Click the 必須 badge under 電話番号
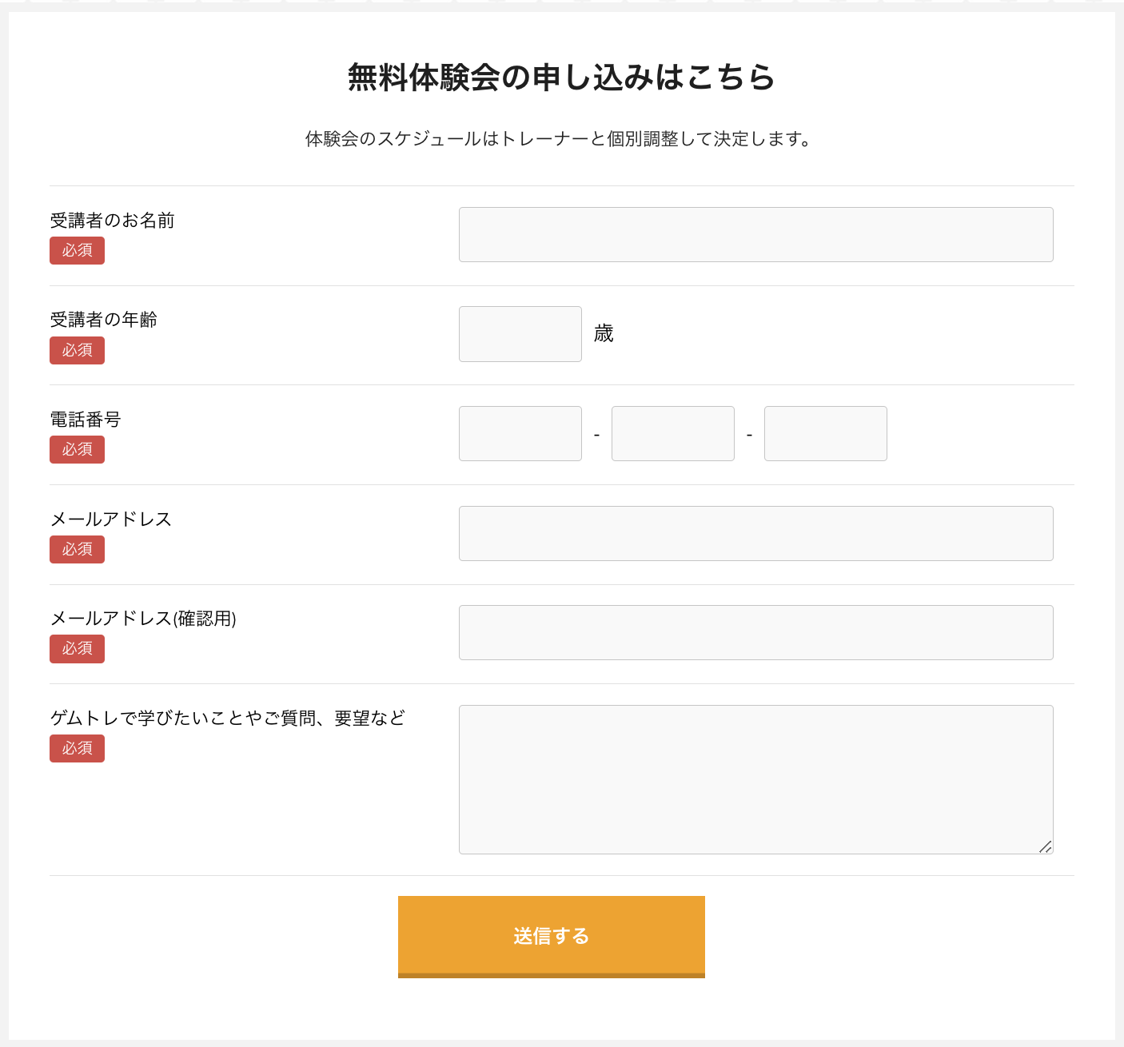The width and height of the screenshot is (1124, 1047). point(77,449)
